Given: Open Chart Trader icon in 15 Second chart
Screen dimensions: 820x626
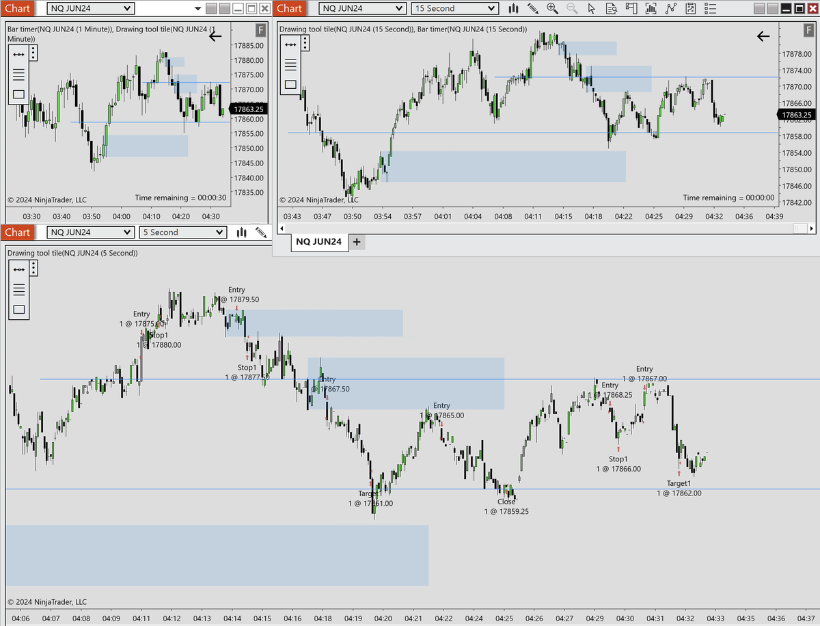Looking at the screenshot, I should (631, 8).
